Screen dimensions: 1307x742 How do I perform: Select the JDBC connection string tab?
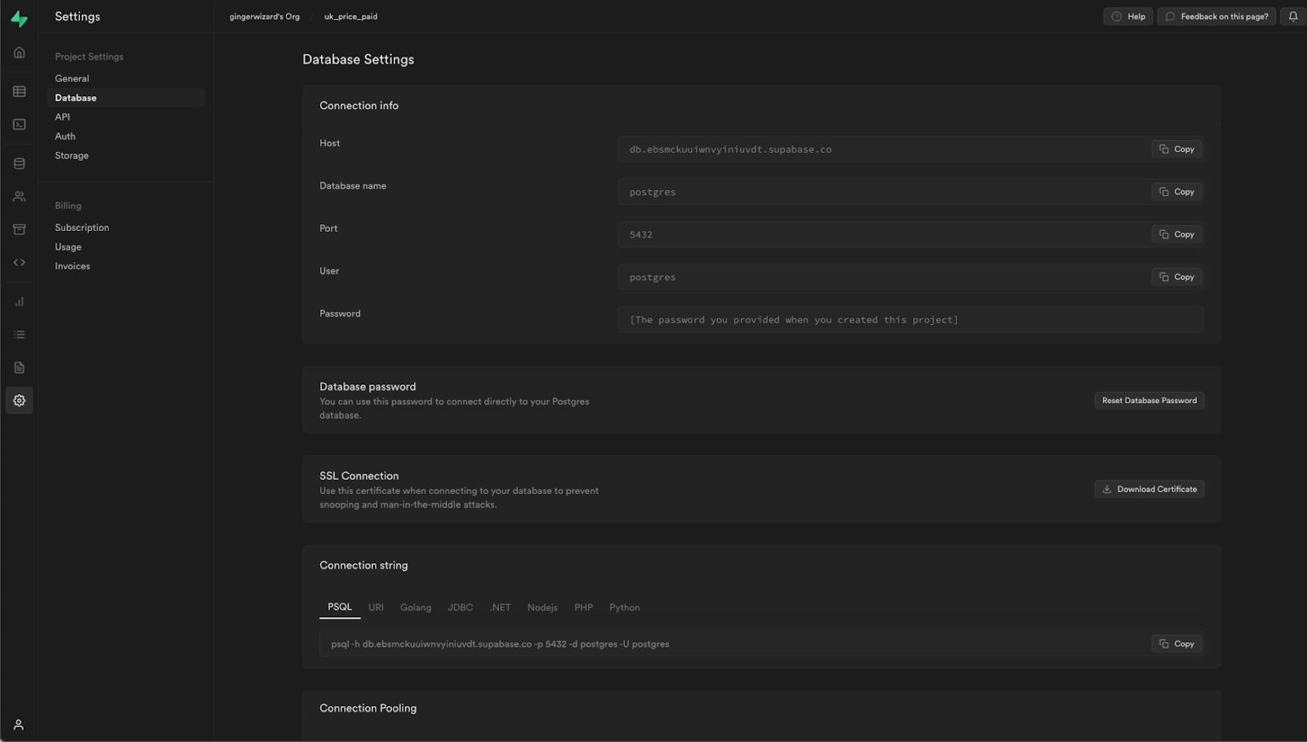coord(460,607)
